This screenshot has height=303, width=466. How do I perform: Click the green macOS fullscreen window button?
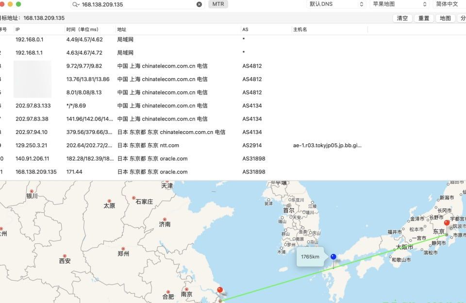[x=18, y=4]
